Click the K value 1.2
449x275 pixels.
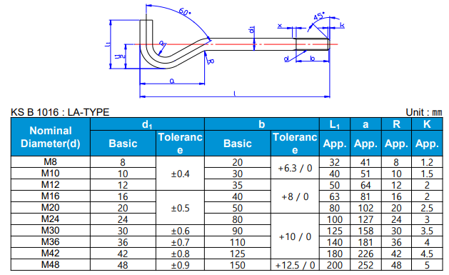(x=427, y=162)
